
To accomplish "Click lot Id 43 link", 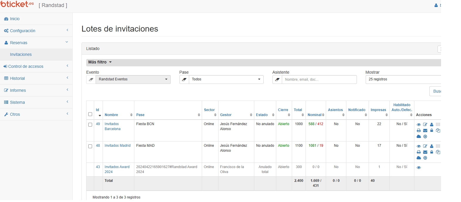I will click(x=98, y=167).
